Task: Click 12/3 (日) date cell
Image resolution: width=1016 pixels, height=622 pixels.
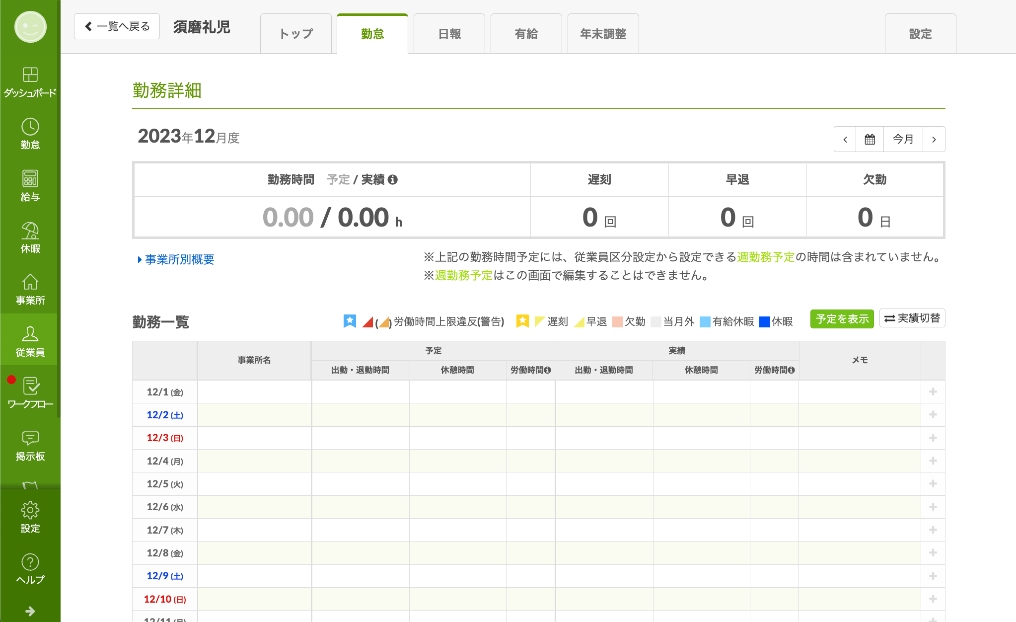Action: point(165,438)
